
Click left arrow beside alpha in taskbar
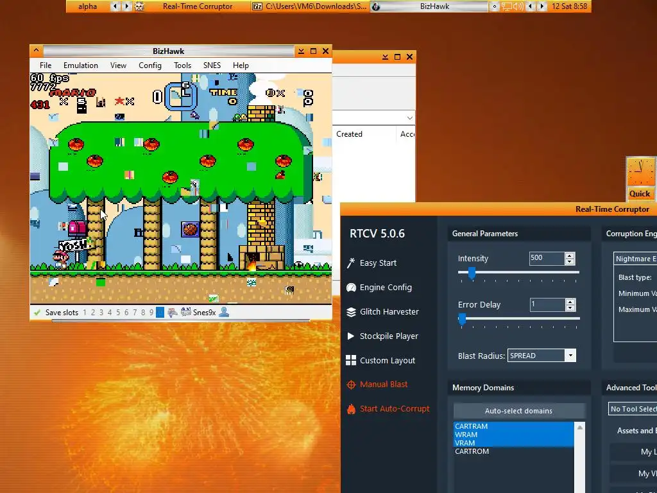coord(114,6)
